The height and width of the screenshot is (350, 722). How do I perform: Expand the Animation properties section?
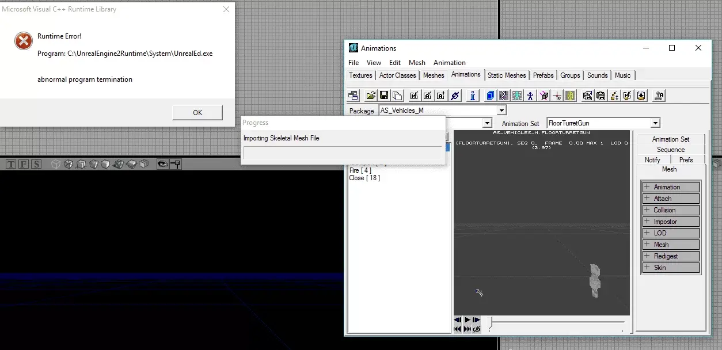pyautogui.click(x=671, y=187)
